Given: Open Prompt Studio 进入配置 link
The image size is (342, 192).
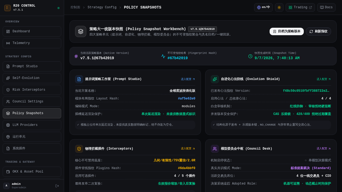Looking at the screenshot, I should pyautogui.click(x=188, y=79).
